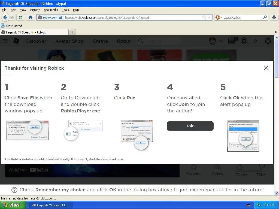Open the Tools menu
The width and height of the screenshot is (279, 209).
65,10
